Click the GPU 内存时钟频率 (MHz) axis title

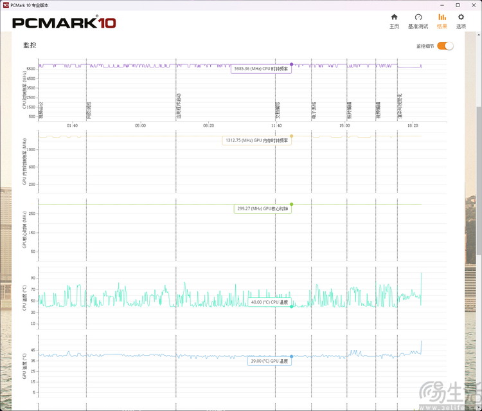pos(24,161)
